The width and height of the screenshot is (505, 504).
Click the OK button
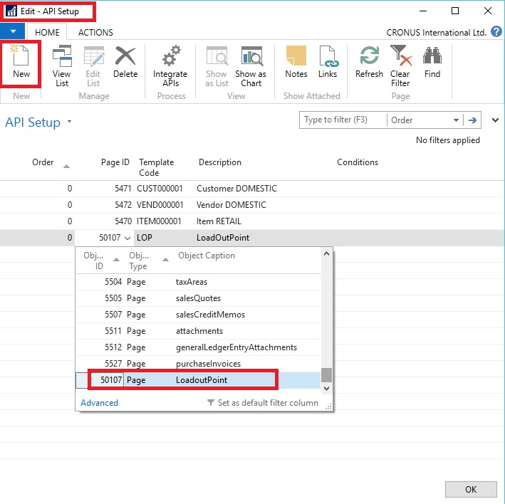[x=470, y=490]
